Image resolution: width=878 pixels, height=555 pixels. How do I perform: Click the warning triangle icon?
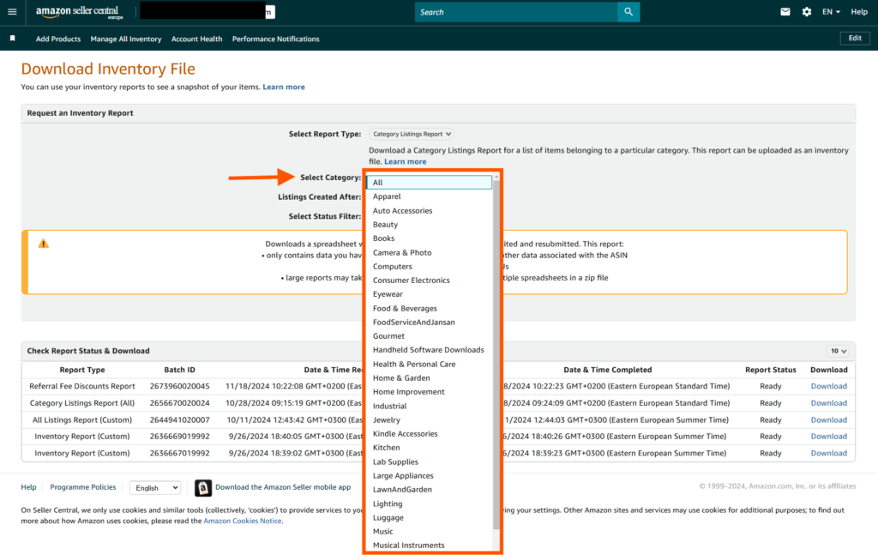43,244
